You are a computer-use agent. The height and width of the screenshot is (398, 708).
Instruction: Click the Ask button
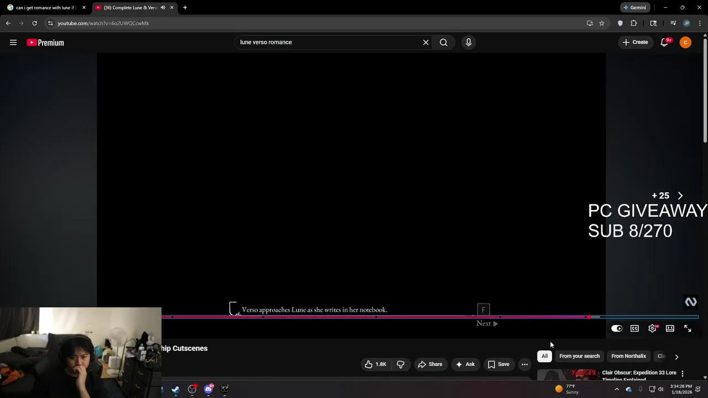coord(465,364)
